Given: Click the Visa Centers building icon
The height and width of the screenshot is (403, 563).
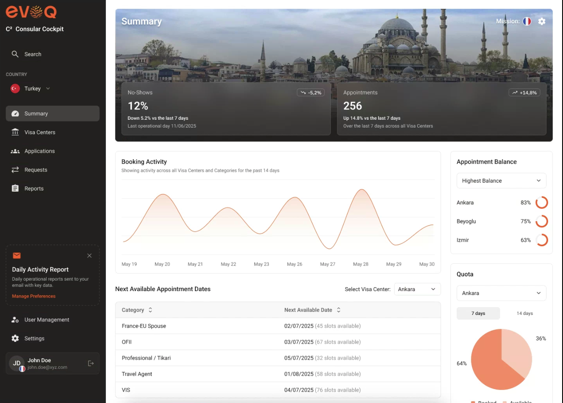Looking at the screenshot, I should point(15,132).
